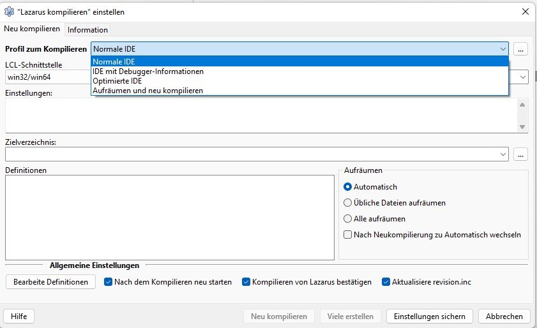Open Hilfe for this dialog
The height and width of the screenshot is (328, 537).
(19, 316)
